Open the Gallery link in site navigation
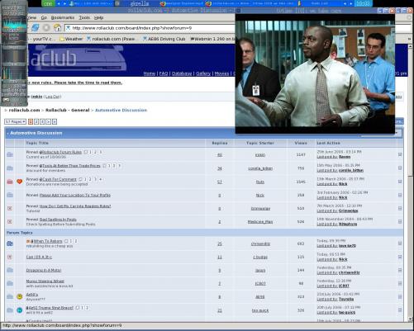Image resolution: width=414 pixels, height=331 pixels. [203, 73]
